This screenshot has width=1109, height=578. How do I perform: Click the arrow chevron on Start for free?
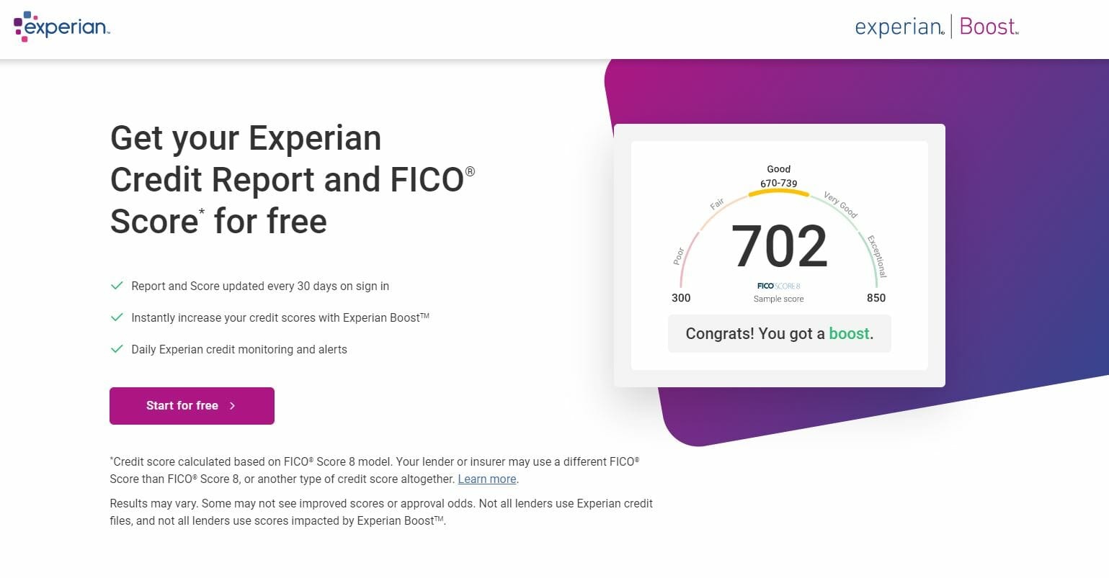[x=232, y=406]
